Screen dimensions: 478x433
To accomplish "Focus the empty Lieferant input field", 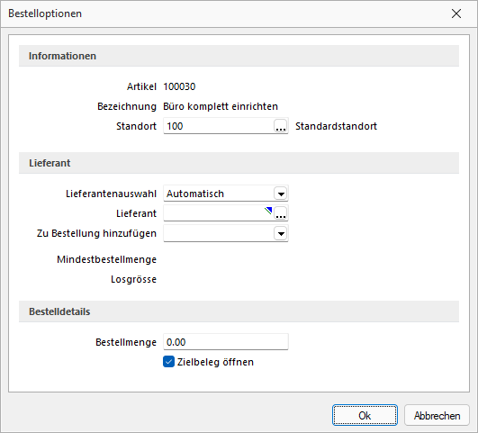I will point(214,213).
